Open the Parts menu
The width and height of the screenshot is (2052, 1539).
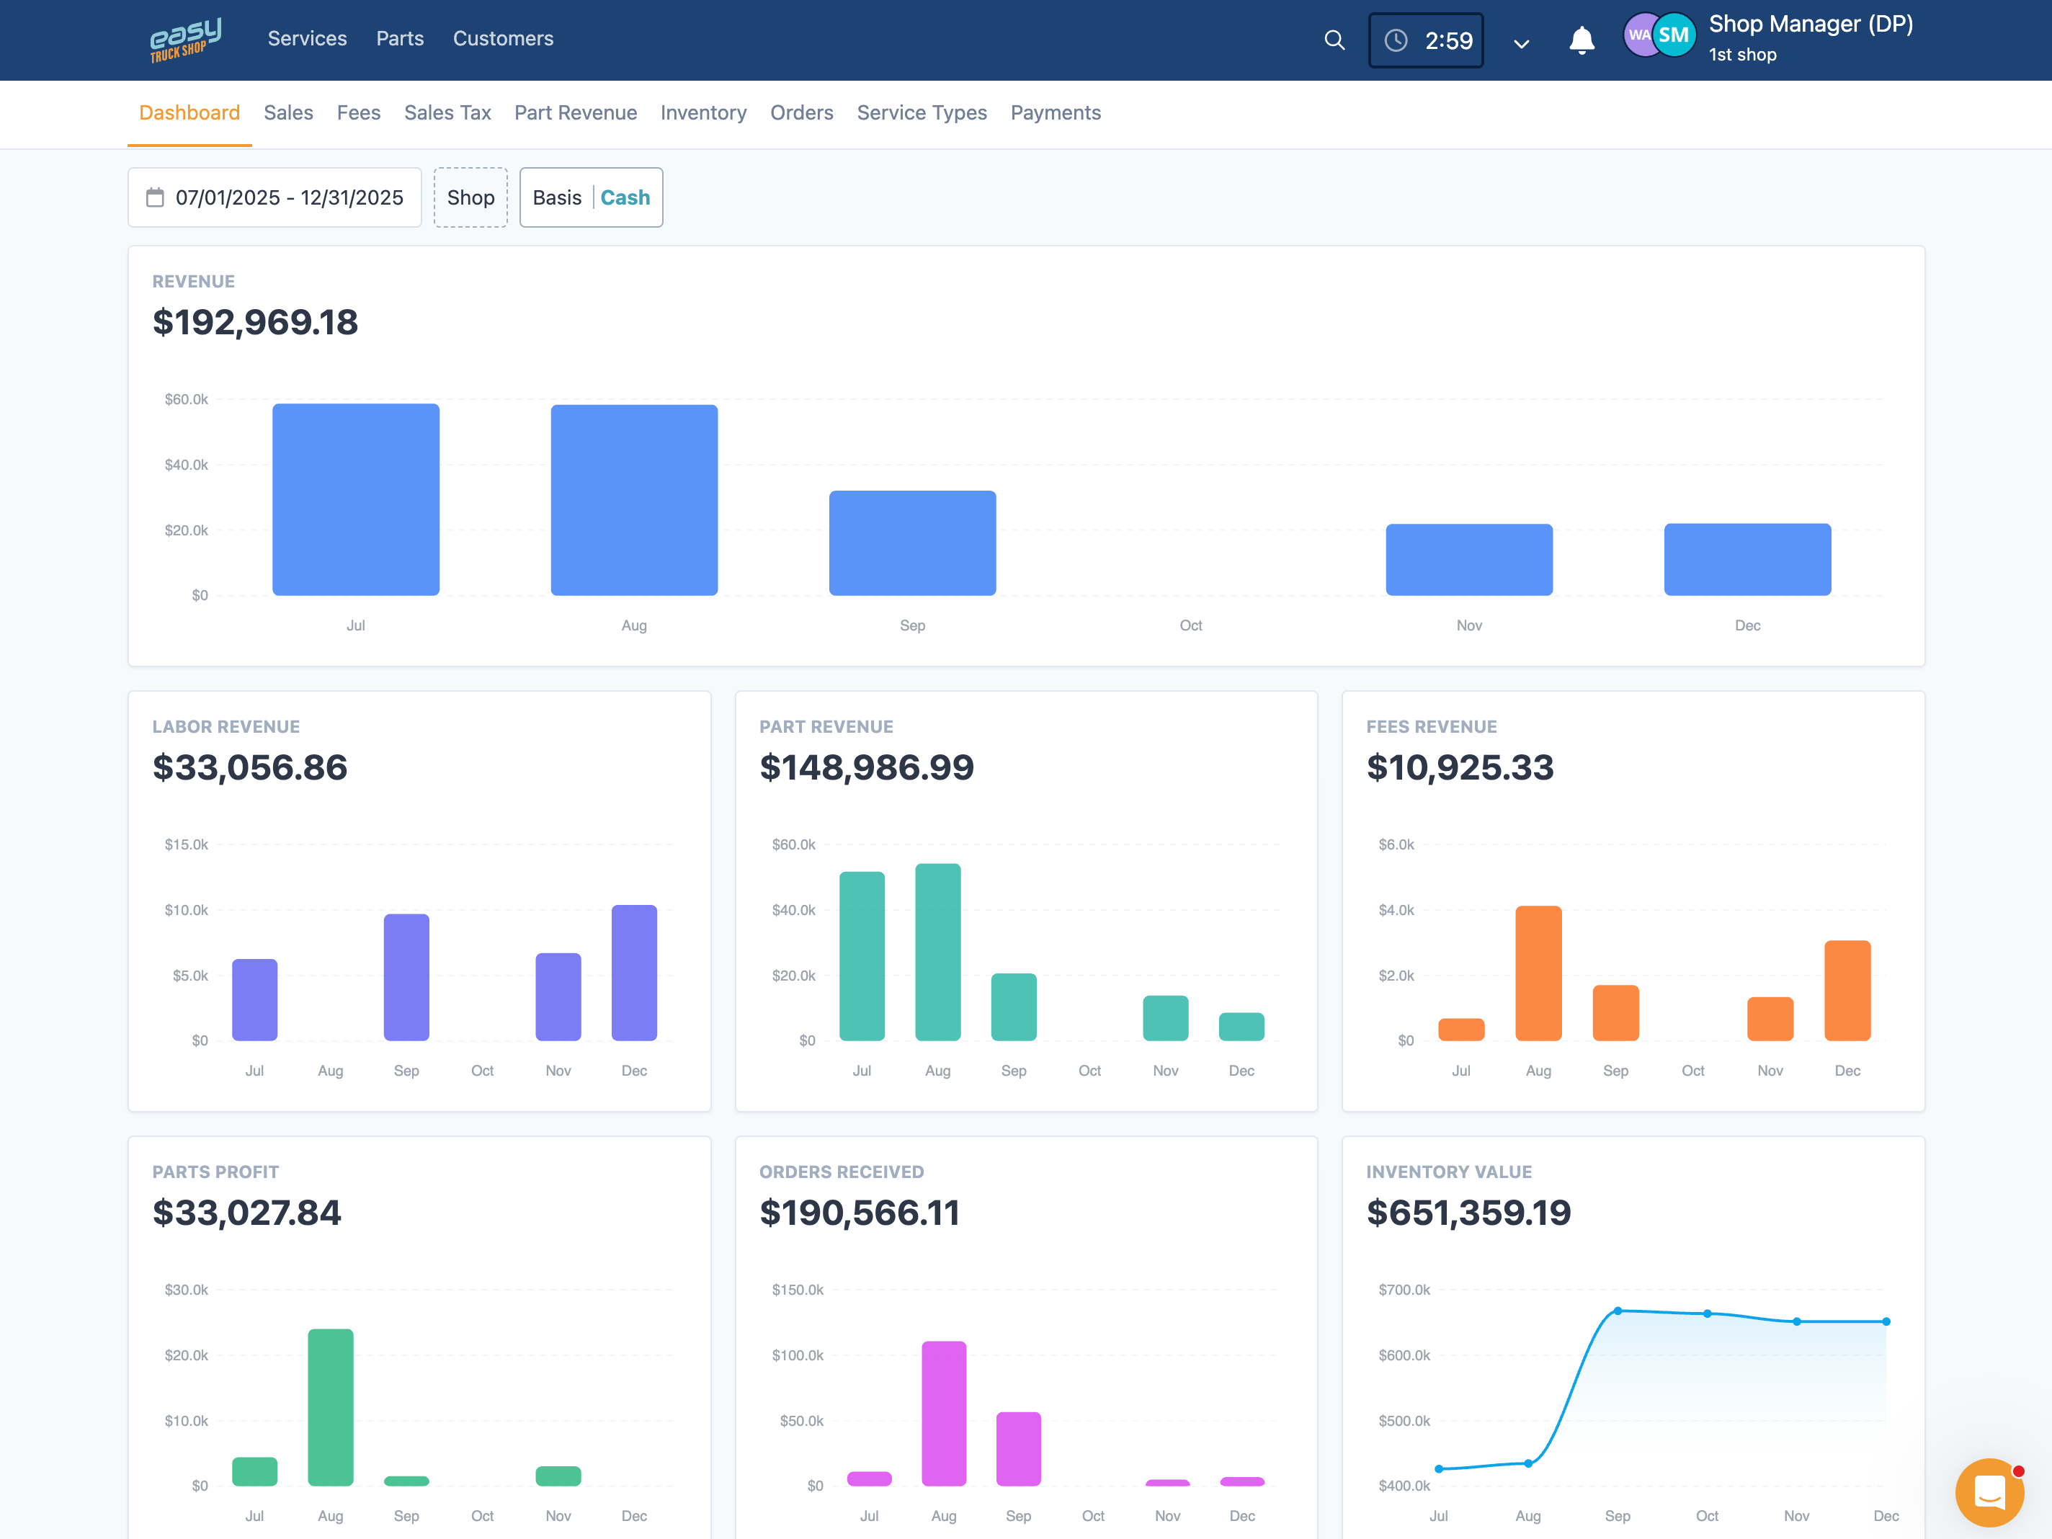[400, 39]
